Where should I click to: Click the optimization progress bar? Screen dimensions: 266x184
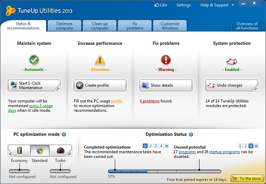pos(164,171)
